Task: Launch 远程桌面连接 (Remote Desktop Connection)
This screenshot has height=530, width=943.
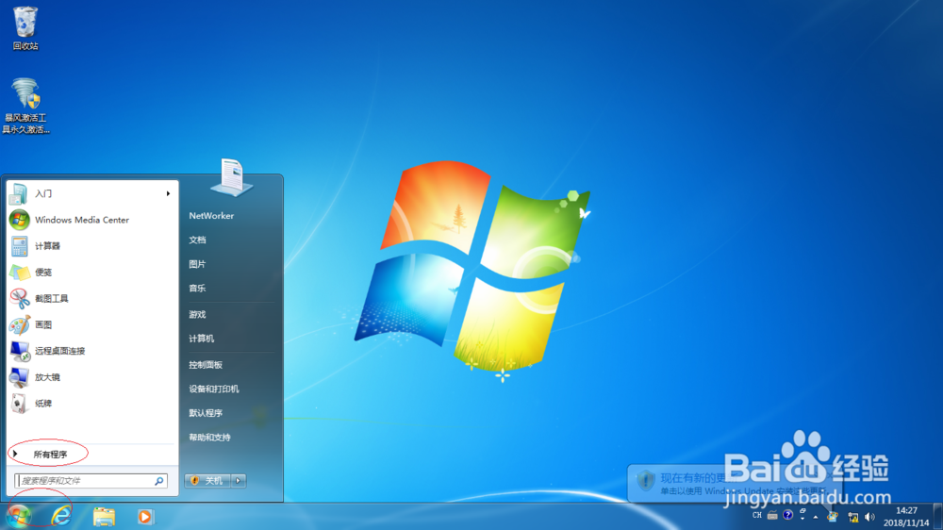Action: point(92,351)
